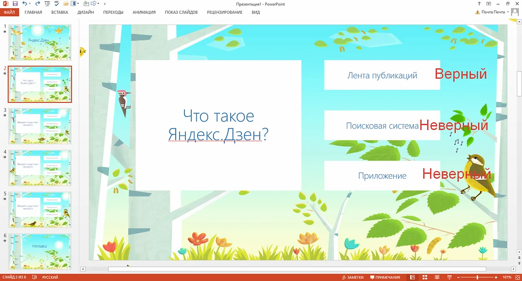This screenshot has height=281, width=522.
Task: Select slide 1 thumbnail Яндекс Дзен
Action: tap(39, 42)
